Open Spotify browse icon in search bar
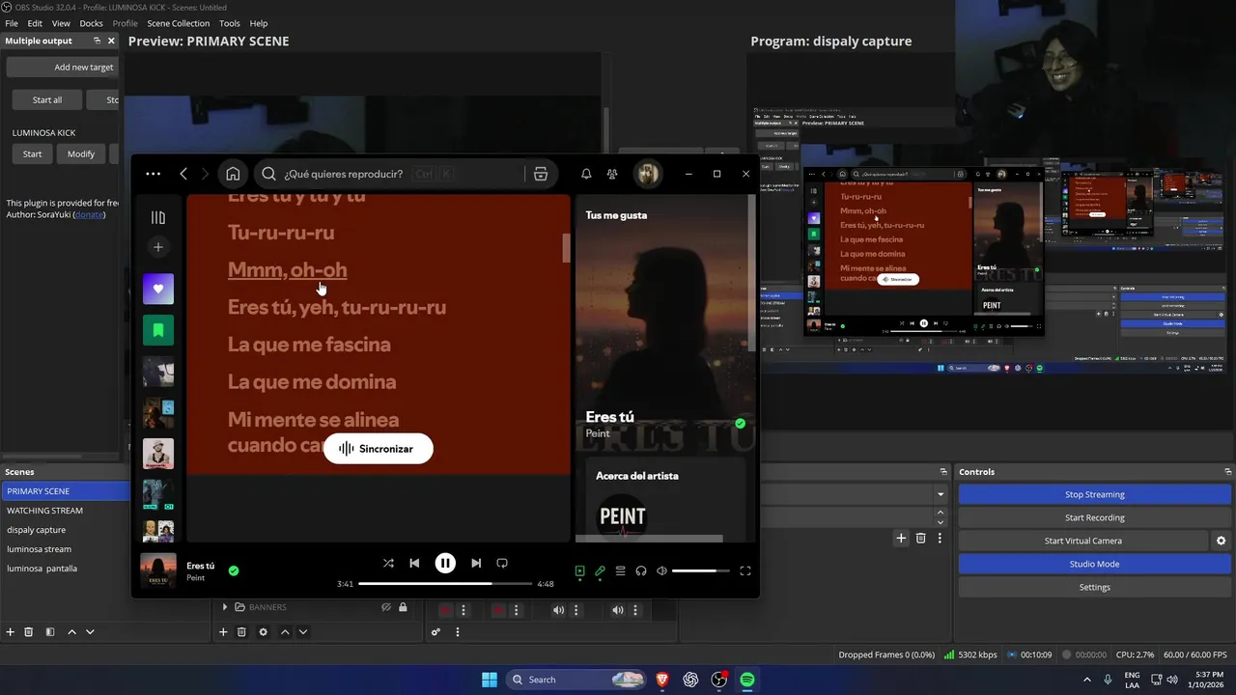This screenshot has height=695, width=1236. [541, 174]
